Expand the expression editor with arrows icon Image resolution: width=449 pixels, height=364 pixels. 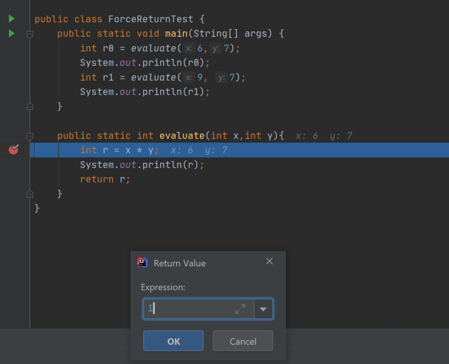(240, 309)
